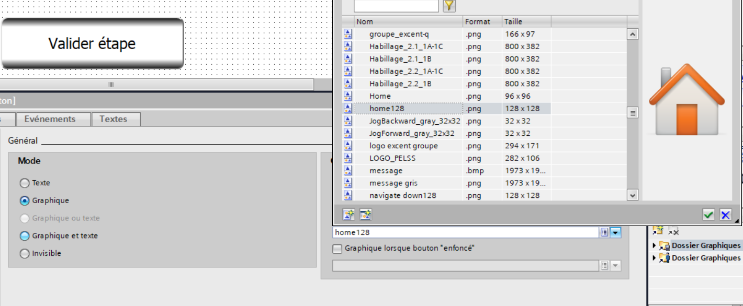Sort the list by Nom column header
Screen dimensions: 743x306
pos(408,21)
